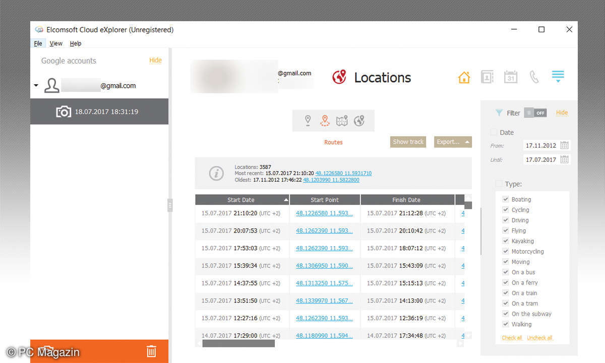Uncheck the On a ferry type
This screenshot has width=605, height=363.
click(505, 282)
